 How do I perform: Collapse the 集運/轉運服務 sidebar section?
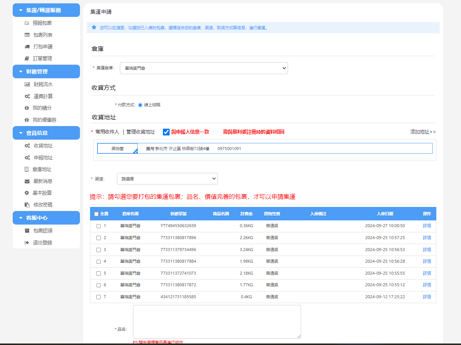pos(46,10)
